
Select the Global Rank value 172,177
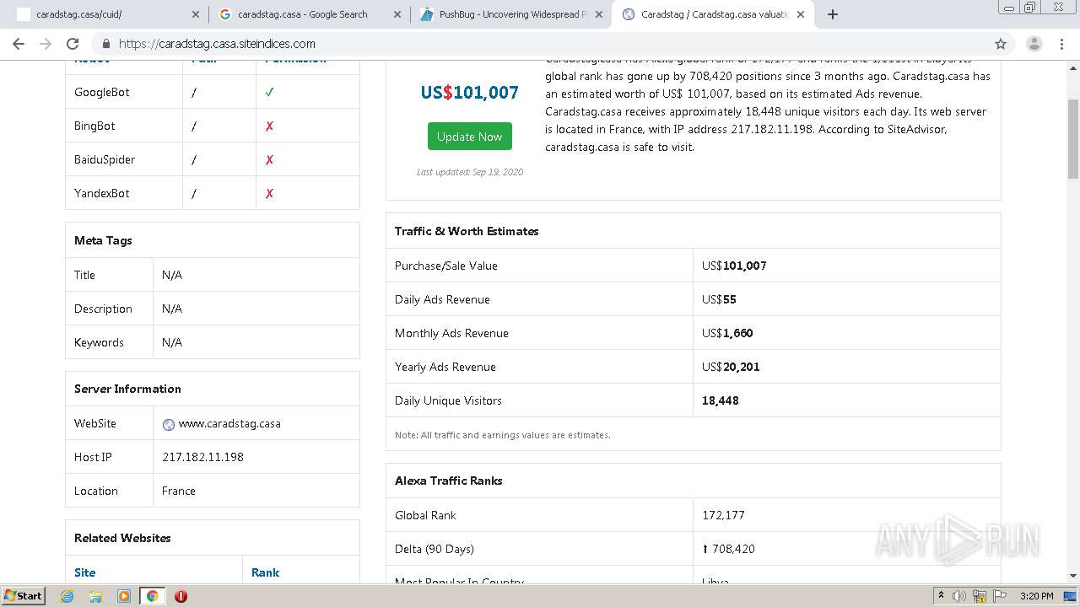click(x=723, y=515)
